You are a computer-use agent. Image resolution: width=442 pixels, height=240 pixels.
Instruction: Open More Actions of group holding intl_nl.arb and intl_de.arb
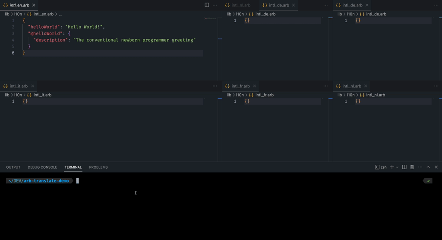coord(325,5)
